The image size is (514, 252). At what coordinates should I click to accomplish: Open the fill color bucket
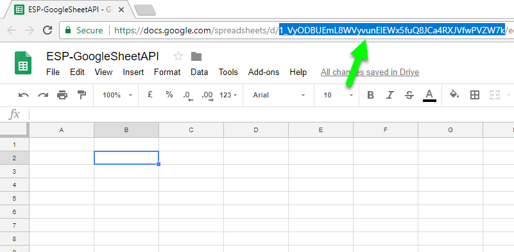coord(454,94)
